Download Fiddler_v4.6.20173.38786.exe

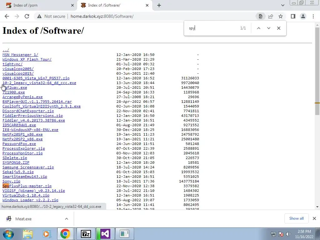34,120
